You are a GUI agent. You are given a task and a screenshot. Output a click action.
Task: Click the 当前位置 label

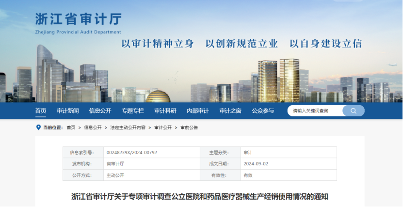pos(53,127)
